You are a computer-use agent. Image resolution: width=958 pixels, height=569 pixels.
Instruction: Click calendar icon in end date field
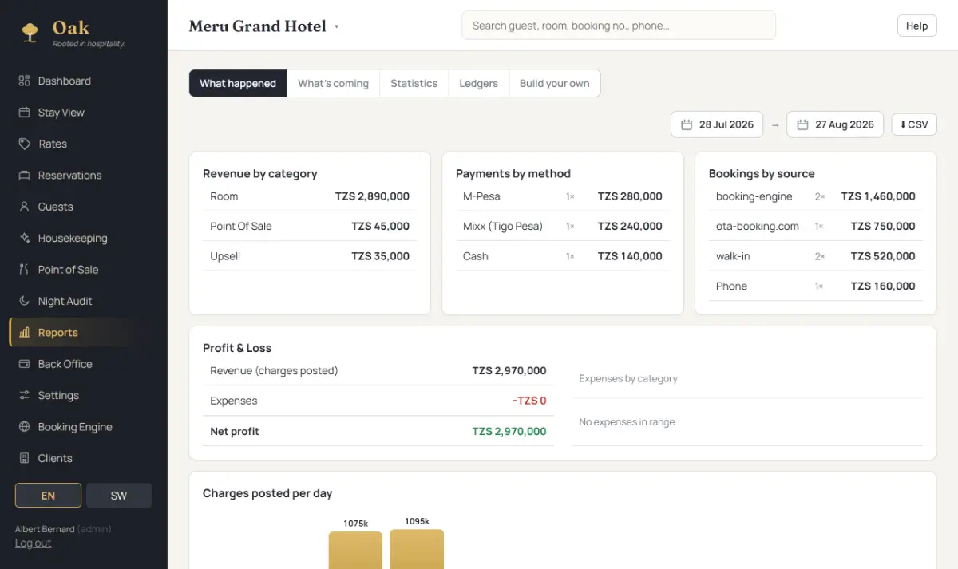802,124
